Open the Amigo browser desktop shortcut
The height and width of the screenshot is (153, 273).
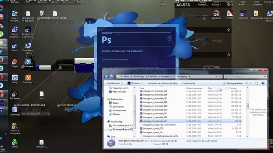click(15, 143)
